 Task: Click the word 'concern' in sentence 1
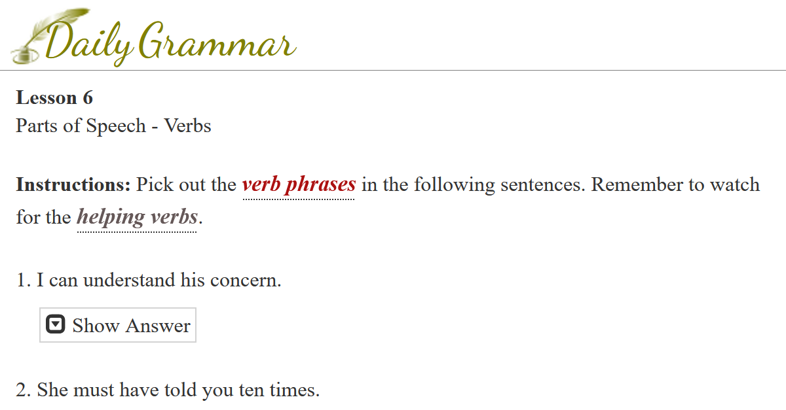(245, 281)
